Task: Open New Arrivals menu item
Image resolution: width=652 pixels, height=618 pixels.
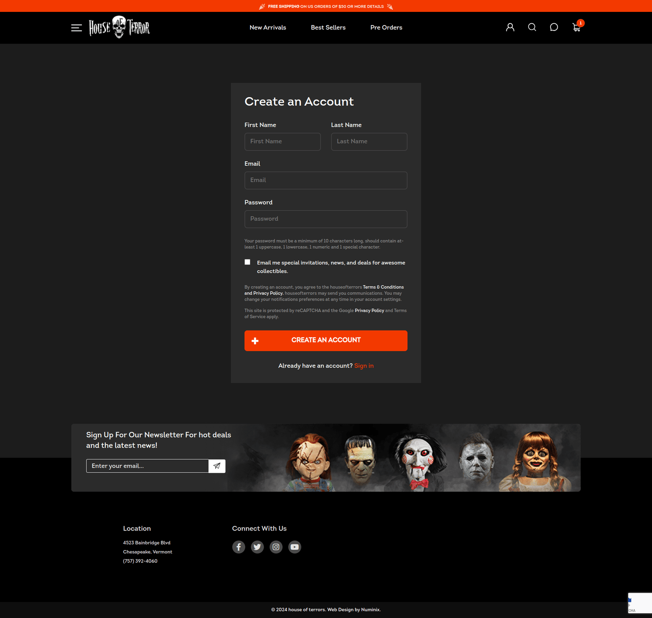Action: pyautogui.click(x=268, y=27)
